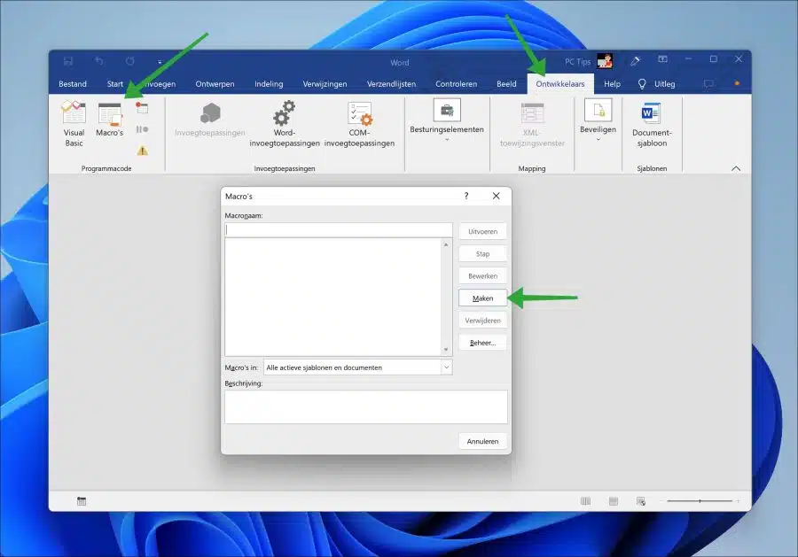Click the lightbulb Uitleg search
Viewport: 798px width, 557px height.
[x=656, y=84]
